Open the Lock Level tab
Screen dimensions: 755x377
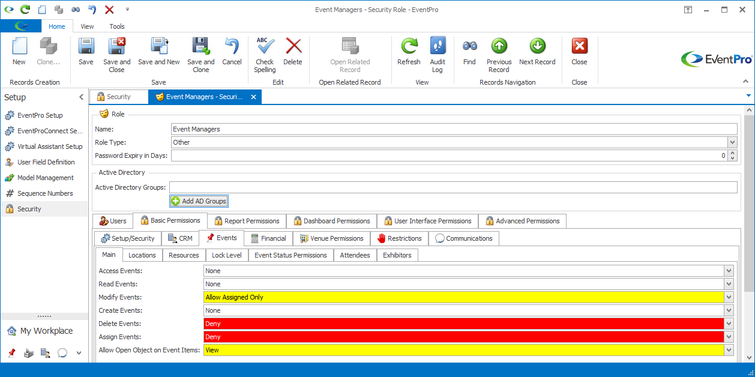(x=227, y=255)
